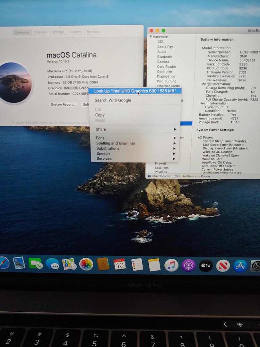Select Search With Google
This screenshot has height=347, width=260.
tap(135, 100)
